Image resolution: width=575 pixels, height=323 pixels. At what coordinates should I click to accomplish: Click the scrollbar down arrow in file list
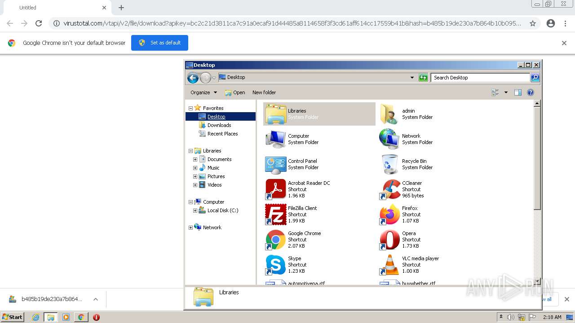tap(537, 282)
